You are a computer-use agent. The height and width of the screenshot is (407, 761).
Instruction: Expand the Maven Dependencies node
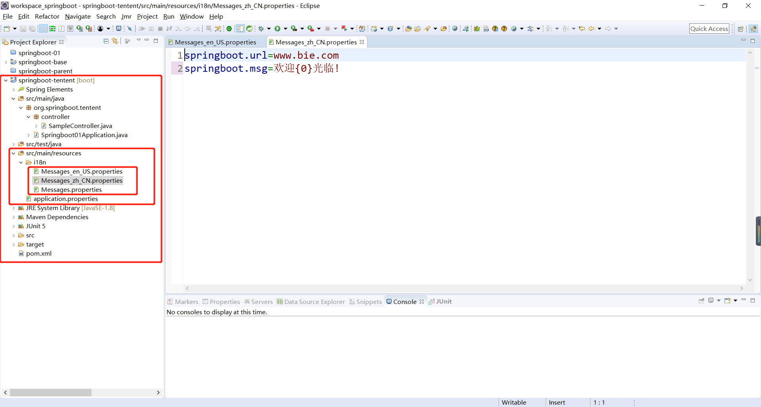point(13,217)
